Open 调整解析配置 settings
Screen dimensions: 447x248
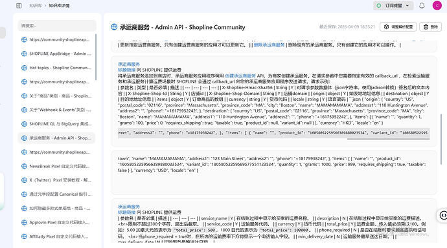(x=398, y=26)
